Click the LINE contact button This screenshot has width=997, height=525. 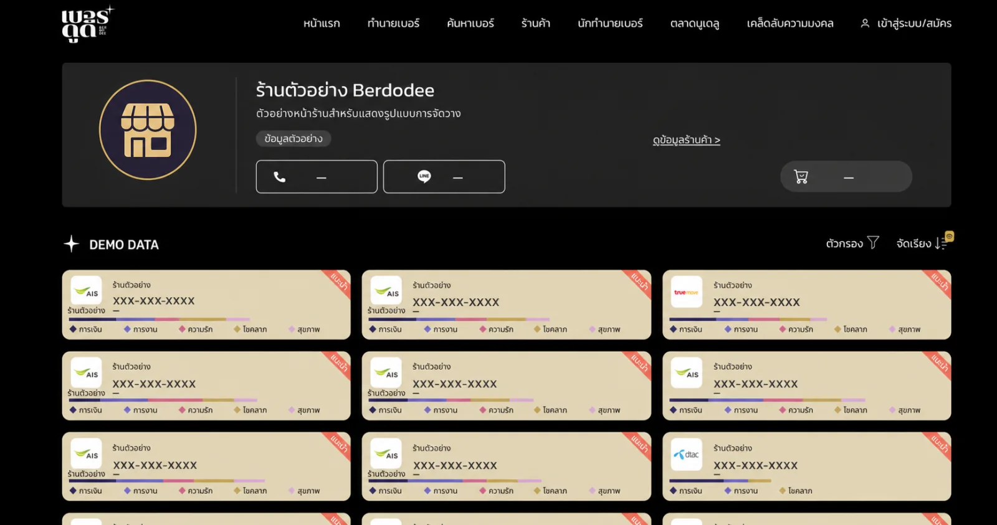[444, 177]
